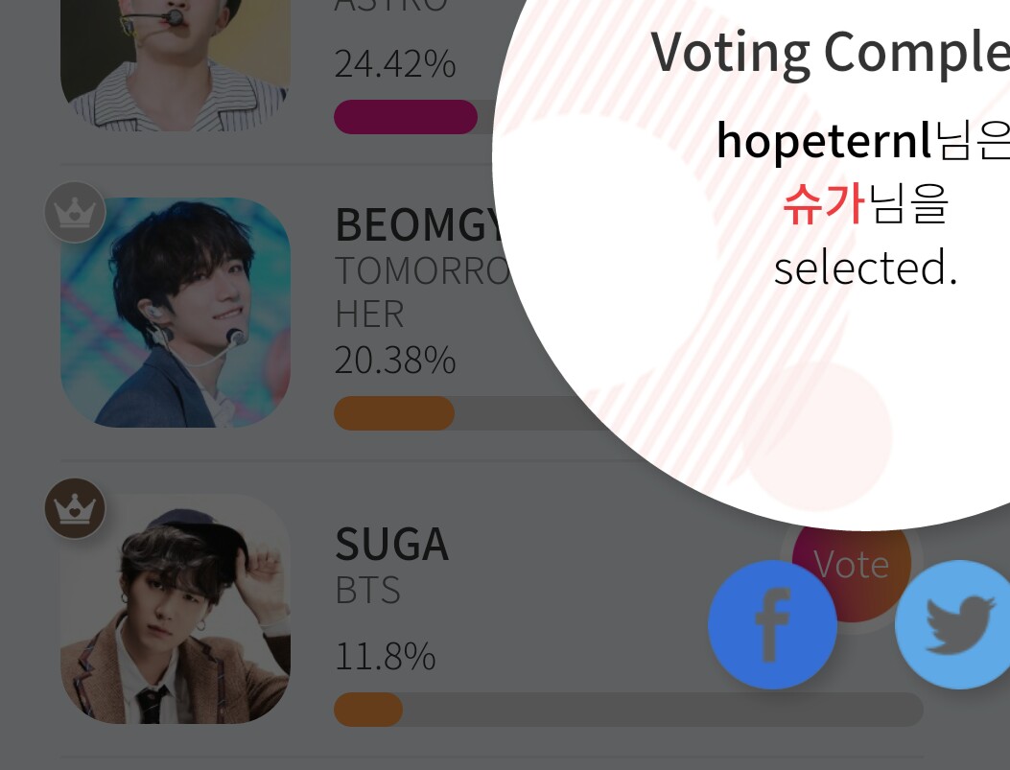This screenshot has width=1010, height=770.
Task: Click the gray crown badge beside BEOMGYU
Action: (x=75, y=212)
